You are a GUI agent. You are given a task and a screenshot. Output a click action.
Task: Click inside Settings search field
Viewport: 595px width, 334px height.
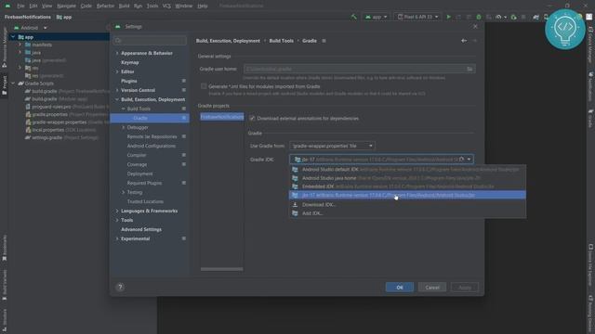(x=150, y=40)
